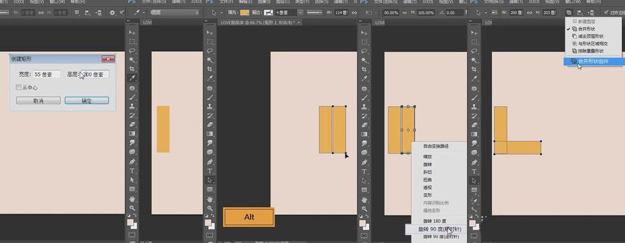
Task: Choose Blur tool in toolbar beside L-shape canvas
Action: click(x=474, y=143)
